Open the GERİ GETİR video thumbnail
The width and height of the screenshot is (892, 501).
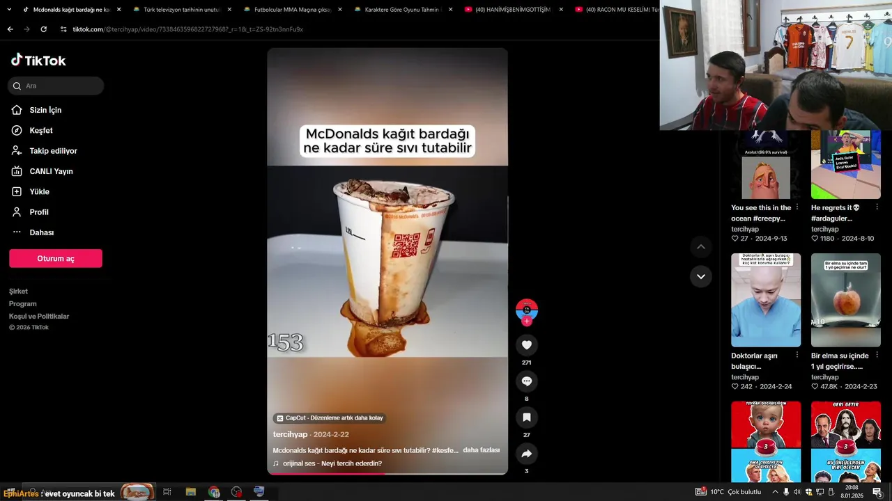tap(846, 441)
